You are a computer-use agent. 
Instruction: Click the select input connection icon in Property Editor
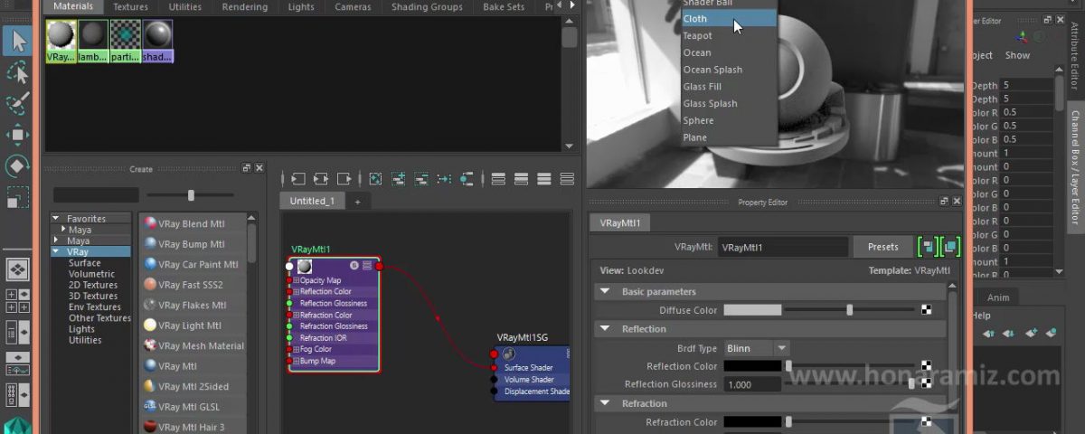click(x=927, y=246)
